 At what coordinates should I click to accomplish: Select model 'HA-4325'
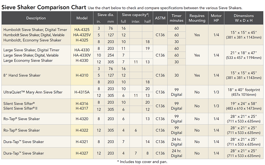point(82,30)
